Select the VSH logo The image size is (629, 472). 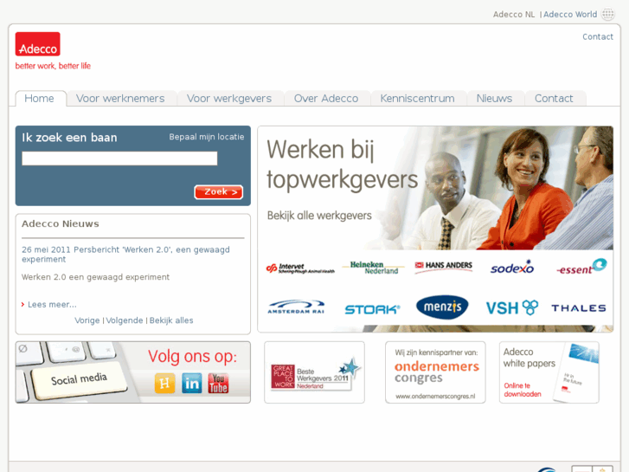pos(512,307)
